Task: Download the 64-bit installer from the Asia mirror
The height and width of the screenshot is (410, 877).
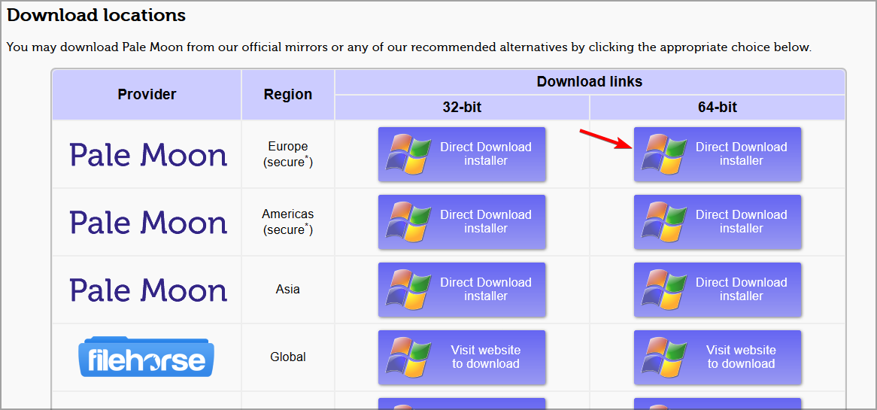Action: tap(717, 289)
